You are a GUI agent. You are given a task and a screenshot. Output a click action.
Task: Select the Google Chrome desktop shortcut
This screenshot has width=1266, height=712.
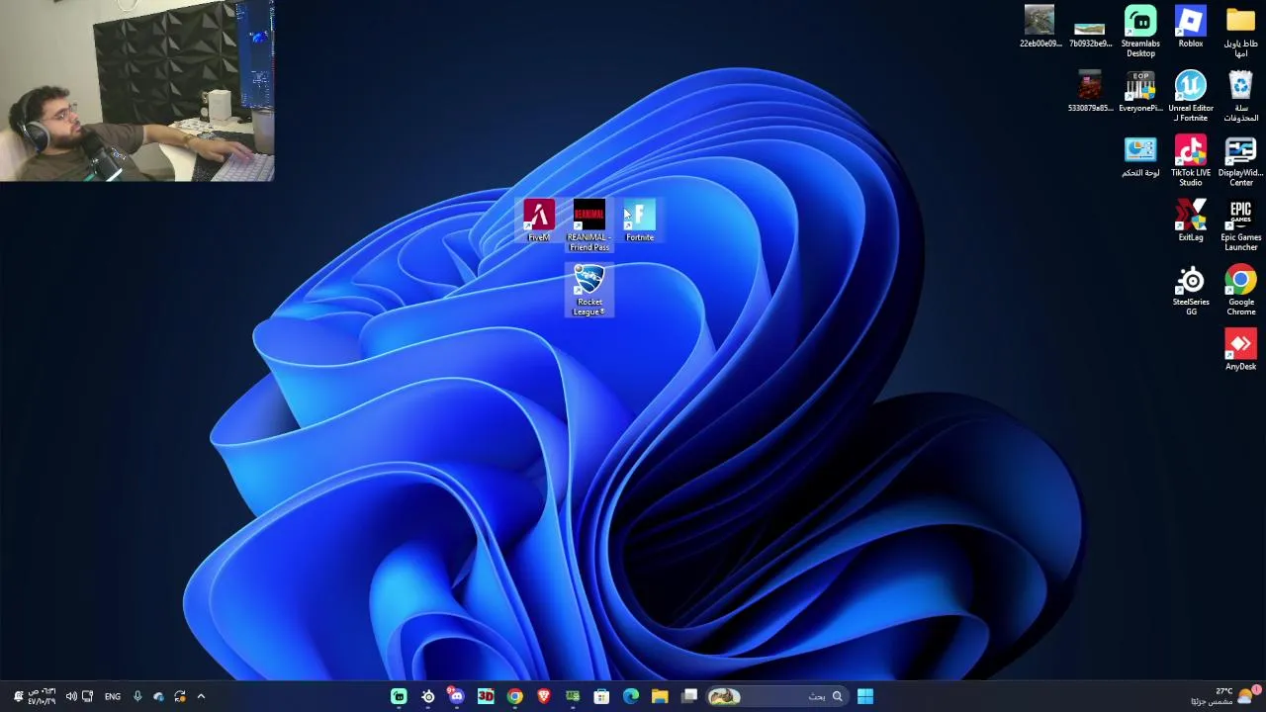tap(1241, 291)
